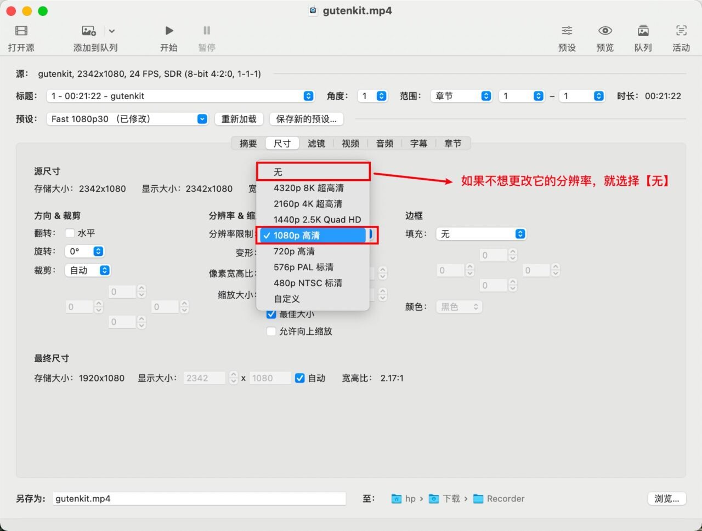Image resolution: width=702 pixels, height=531 pixels.
Task: Click the 重新加载 reload button
Action: [x=239, y=119]
